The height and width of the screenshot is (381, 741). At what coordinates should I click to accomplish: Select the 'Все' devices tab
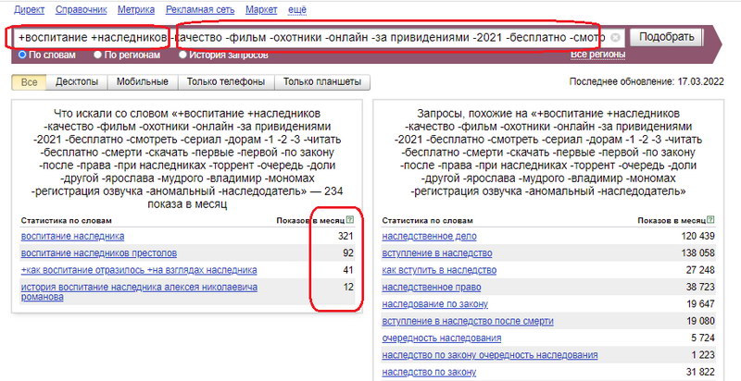tap(29, 82)
